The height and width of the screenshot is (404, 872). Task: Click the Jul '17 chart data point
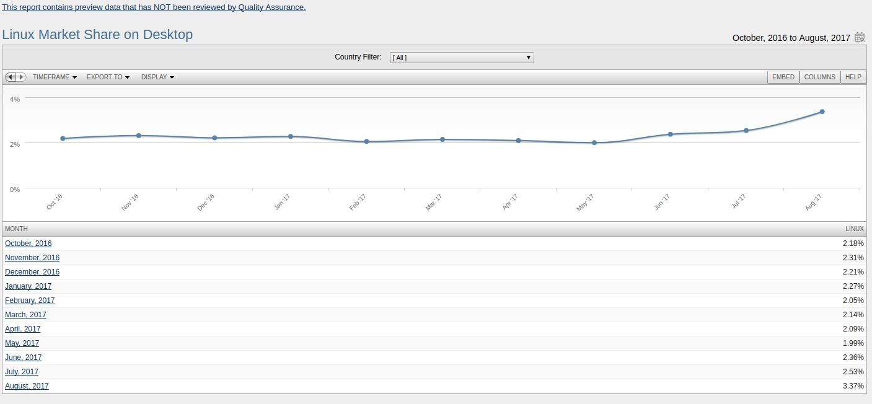pos(746,131)
